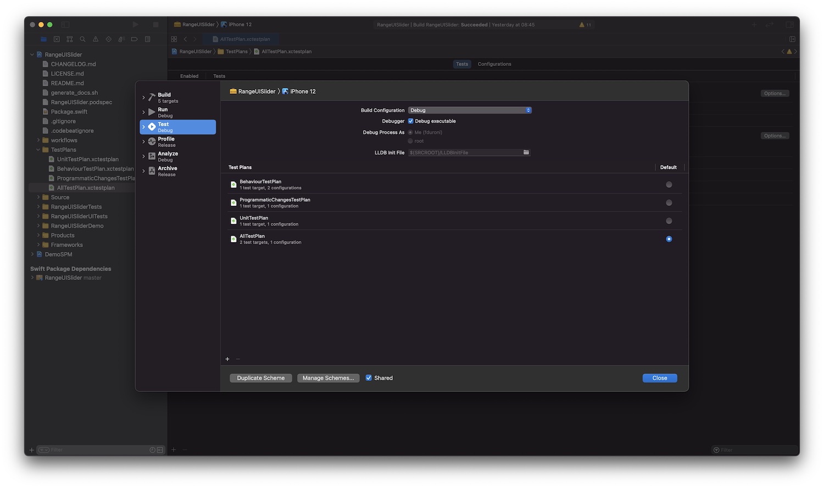824x488 pixels.
Task: Select the Profile Release scheme action
Action: [178, 142]
